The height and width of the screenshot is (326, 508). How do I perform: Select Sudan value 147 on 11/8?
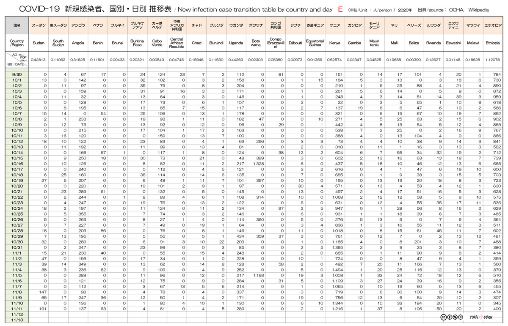(x=43, y=293)
